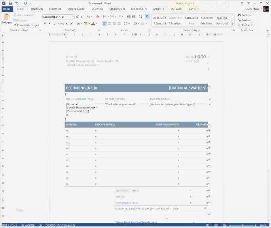This screenshot has height=228, width=271.
Task: Click the Undo arrow icon
Action: [x=17, y=3]
